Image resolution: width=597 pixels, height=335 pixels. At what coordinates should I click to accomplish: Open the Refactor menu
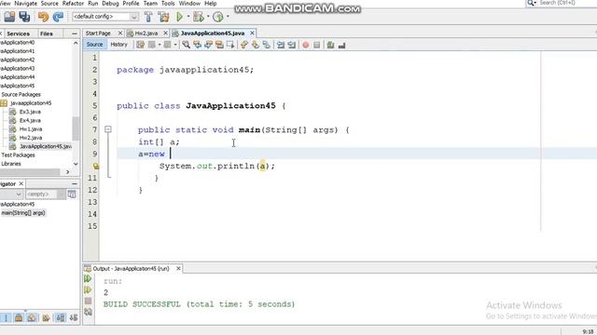click(73, 4)
